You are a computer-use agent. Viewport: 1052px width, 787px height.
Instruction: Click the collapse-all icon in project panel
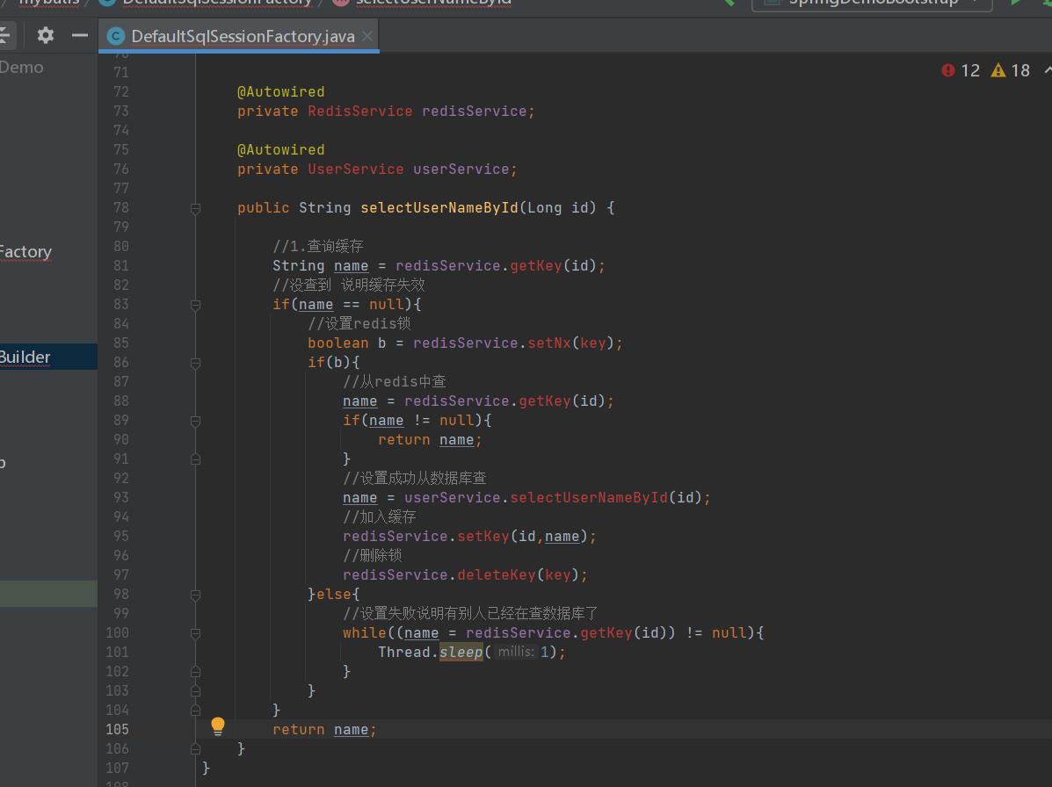pos(5,35)
